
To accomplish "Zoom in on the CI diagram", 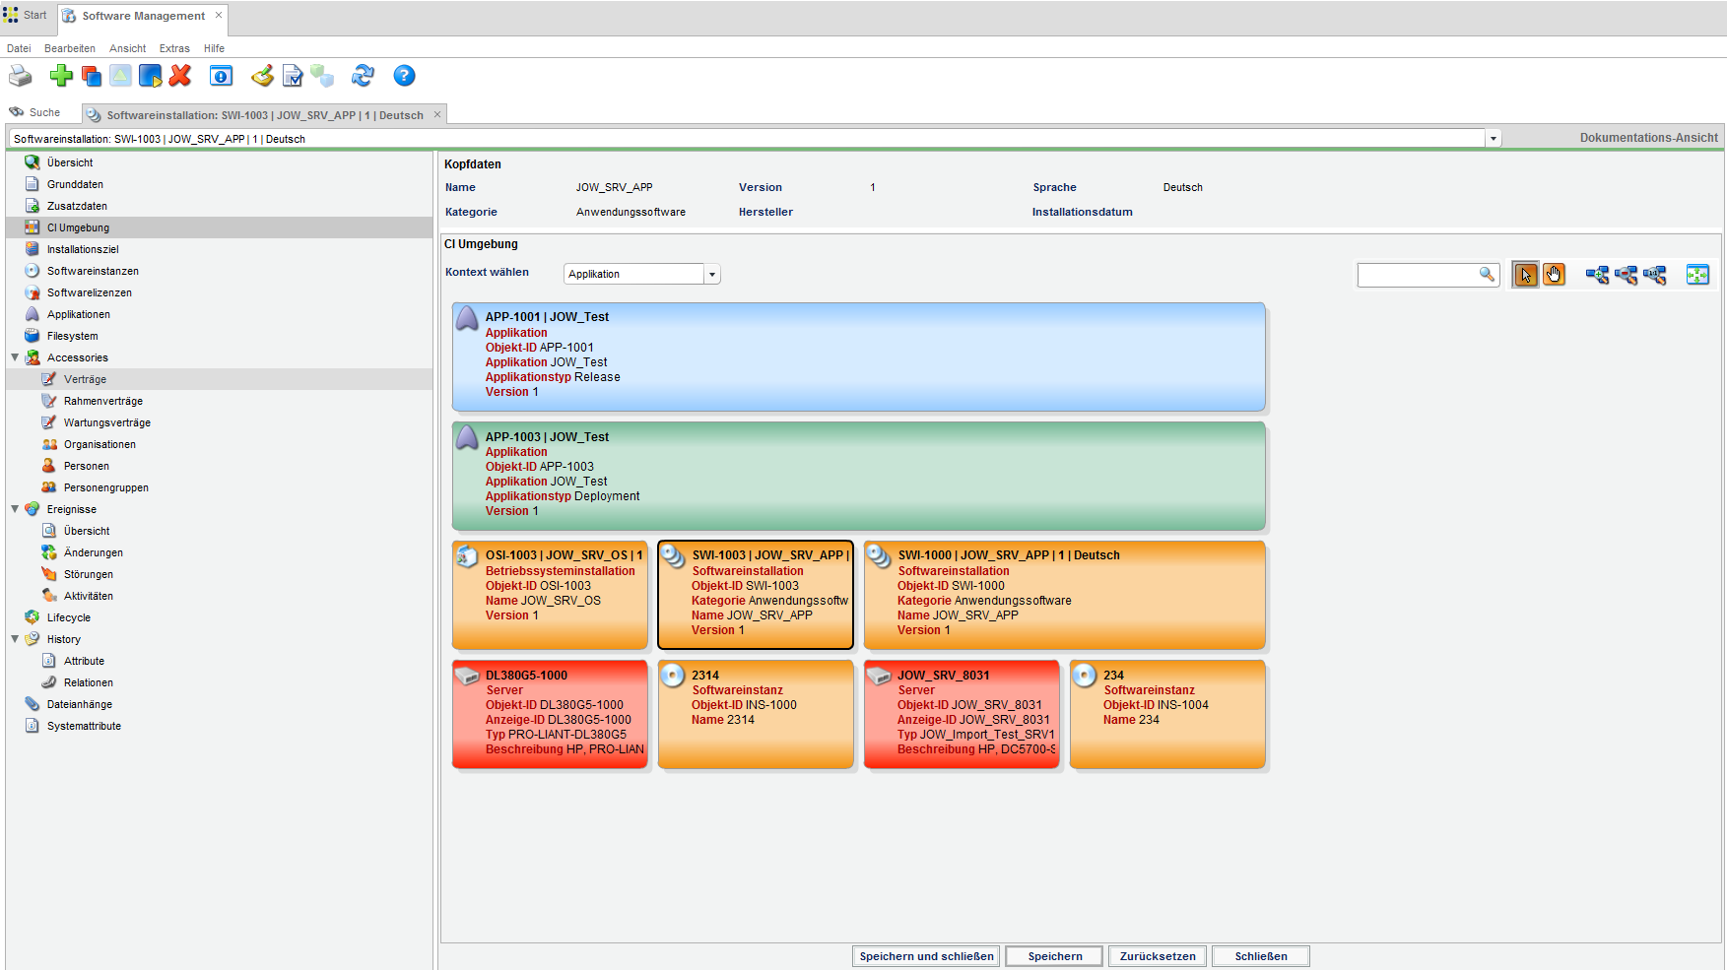I will 1597,275.
